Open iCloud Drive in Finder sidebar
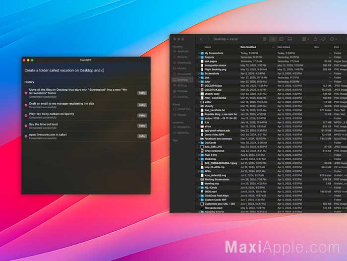The image size is (347, 261). pyautogui.click(x=182, y=109)
